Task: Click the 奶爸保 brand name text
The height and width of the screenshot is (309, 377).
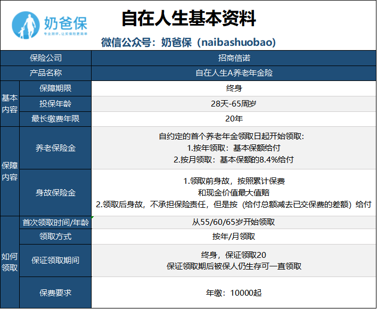Action: pyautogui.click(x=65, y=23)
